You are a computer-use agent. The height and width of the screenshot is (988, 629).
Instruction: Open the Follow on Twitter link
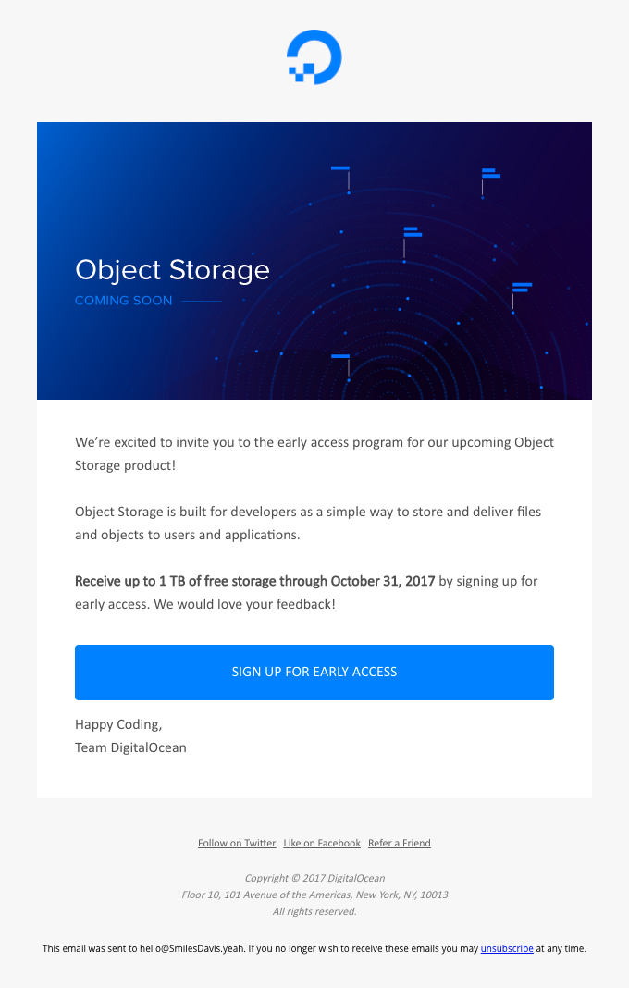[236, 843]
